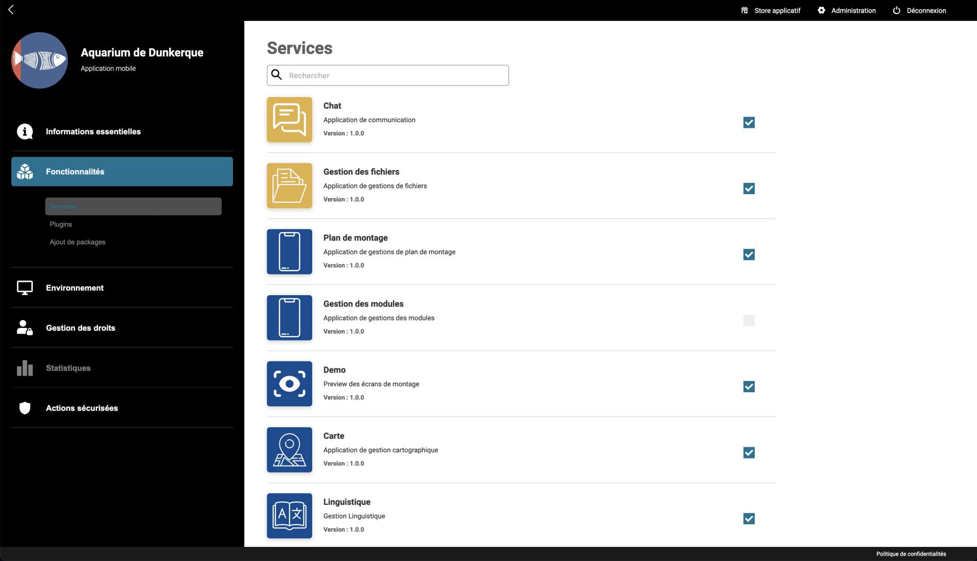Enable the Gestion des modules checkbox
Viewport: 977px width, 561px height.
click(748, 321)
